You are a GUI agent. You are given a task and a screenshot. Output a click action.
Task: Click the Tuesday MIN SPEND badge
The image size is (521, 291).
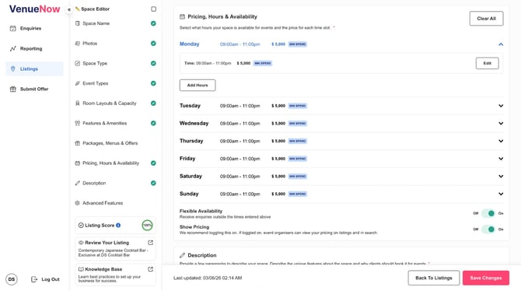coord(297,106)
